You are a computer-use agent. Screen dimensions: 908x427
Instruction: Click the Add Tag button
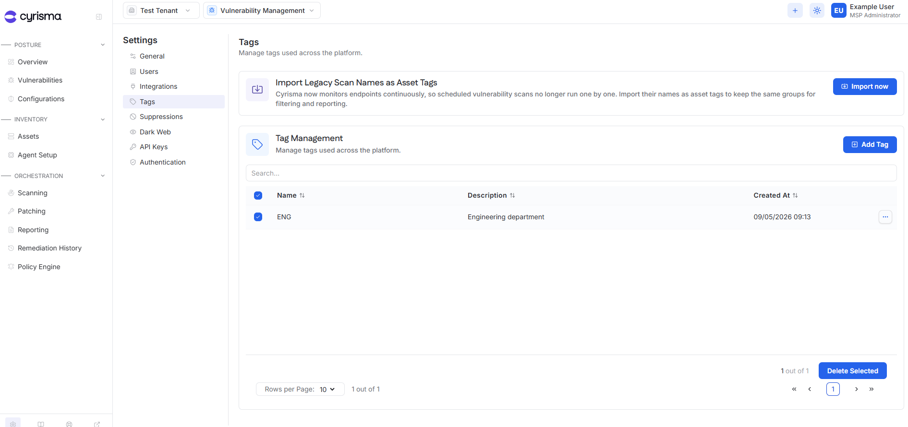870,144
